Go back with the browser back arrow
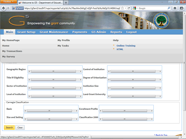 click(3, 8)
